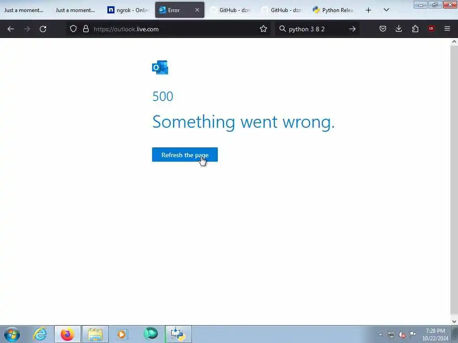458x343 pixels.
Task: Open the tracking protection shield icon
Action: pos(73,29)
